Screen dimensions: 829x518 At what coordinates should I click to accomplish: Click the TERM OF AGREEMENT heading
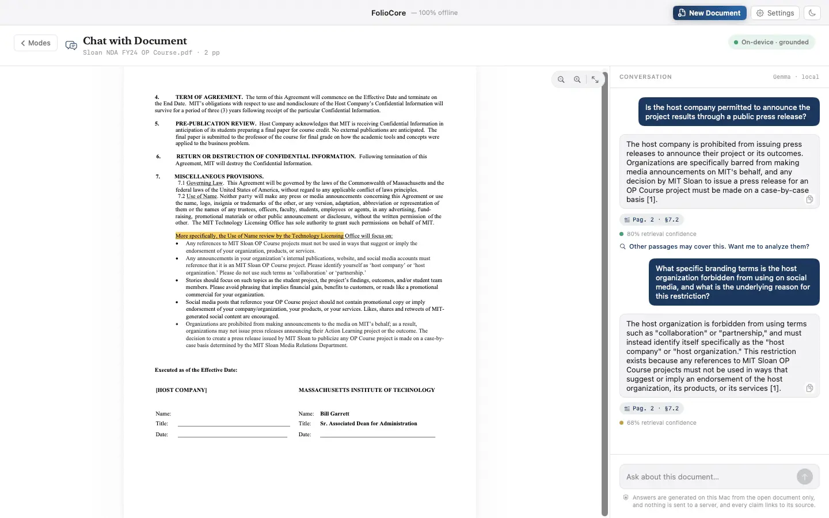[x=209, y=97]
